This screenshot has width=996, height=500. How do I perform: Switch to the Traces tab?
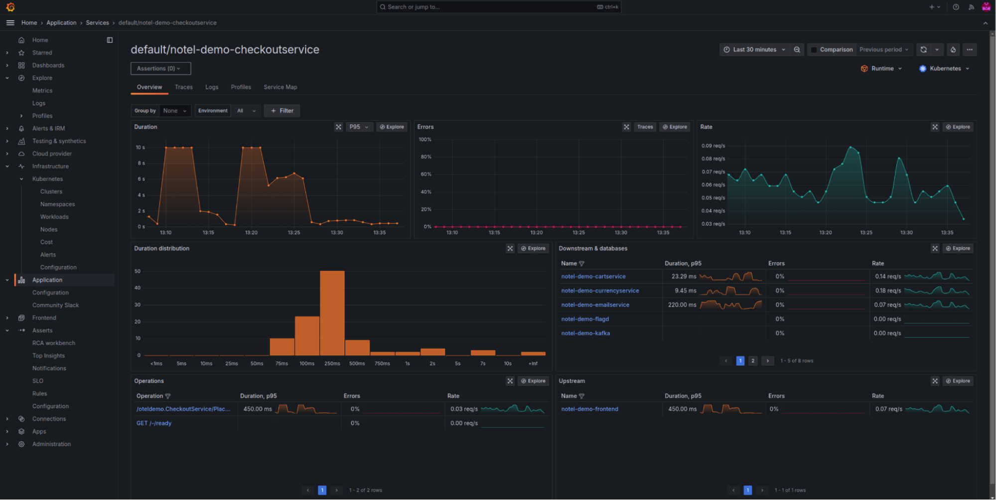click(x=183, y=87)
